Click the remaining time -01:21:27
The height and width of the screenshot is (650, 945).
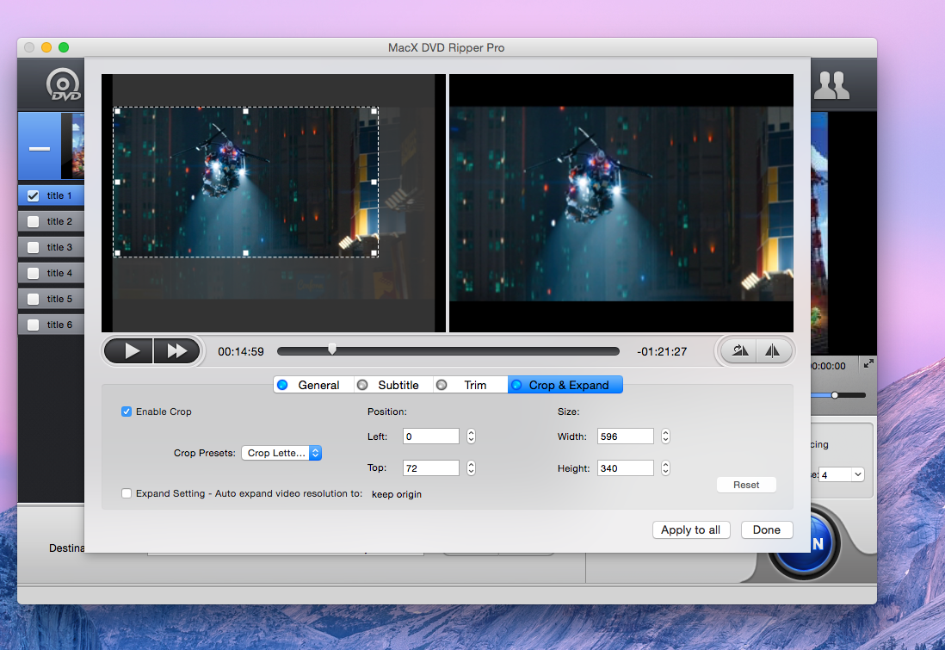click(662, 351)
